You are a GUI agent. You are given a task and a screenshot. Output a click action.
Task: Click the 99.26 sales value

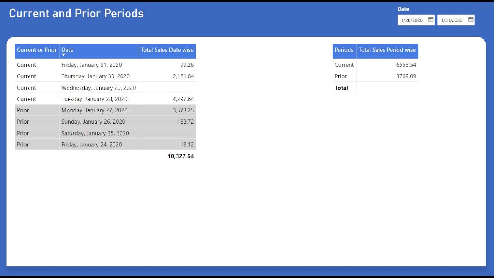187,65
